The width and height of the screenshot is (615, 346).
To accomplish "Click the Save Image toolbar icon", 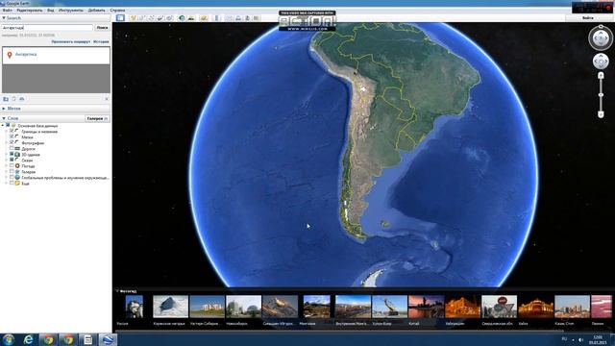I will click(247, 17).
